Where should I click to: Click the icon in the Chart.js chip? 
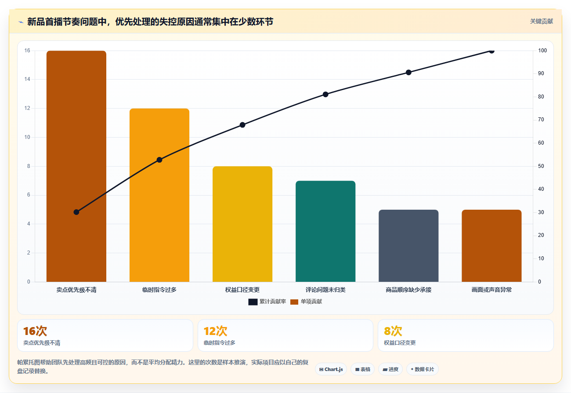(x=322, y=370)
